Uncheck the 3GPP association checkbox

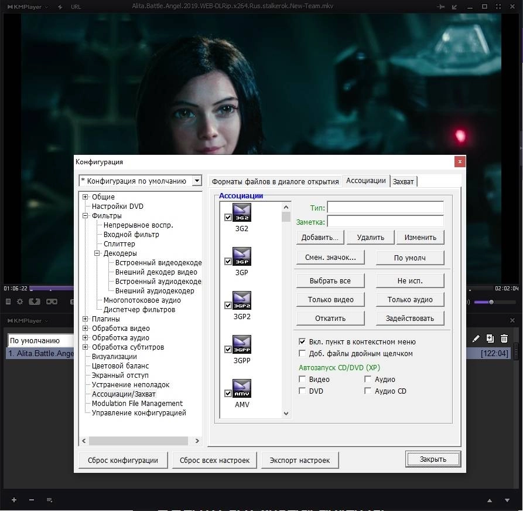pyautogui.click(x=228, y=350)
